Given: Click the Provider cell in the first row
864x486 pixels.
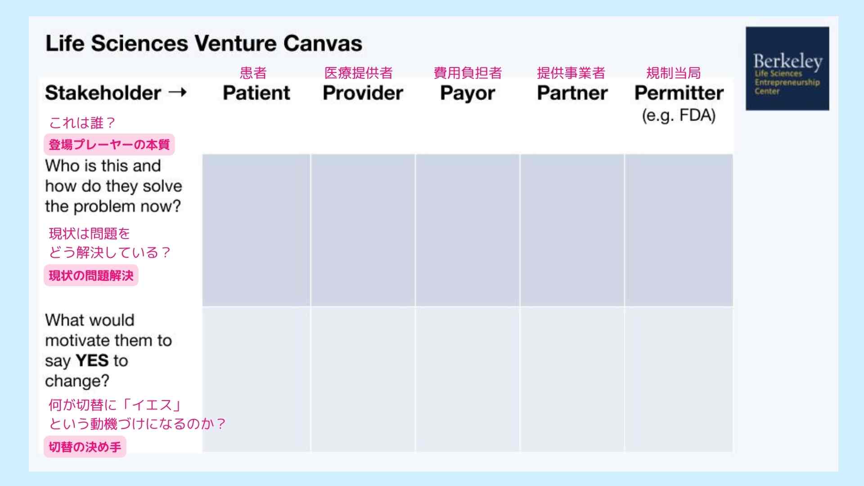Looking at the screenshot, I should click(x=363, y=230).
